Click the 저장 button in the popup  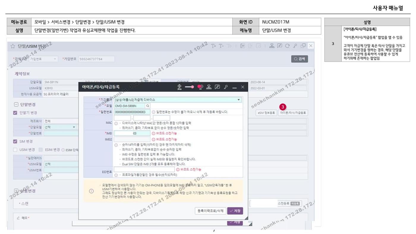pyautogui.click(x=235, y=211)
